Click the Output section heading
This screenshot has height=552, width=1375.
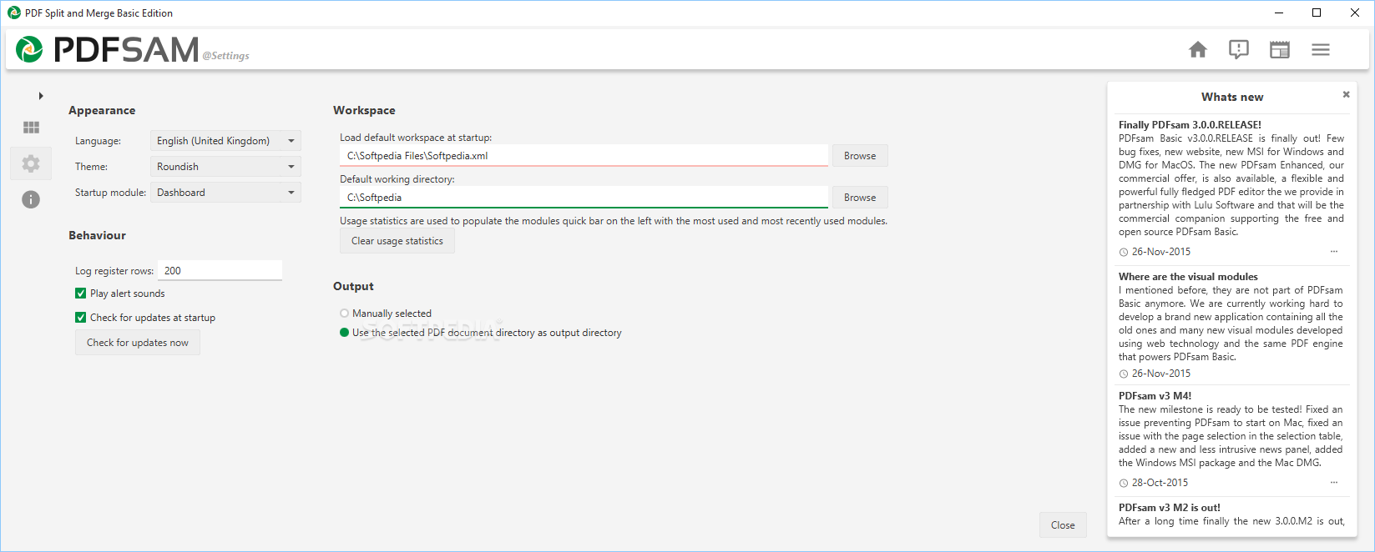353,287
